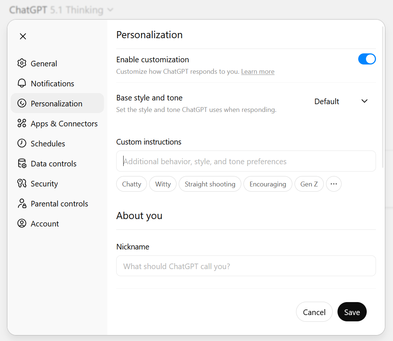The height and width of the screenshot is (341, 393).
Task: Select the Personalization settings tab
Action: (x=57, y=103)
